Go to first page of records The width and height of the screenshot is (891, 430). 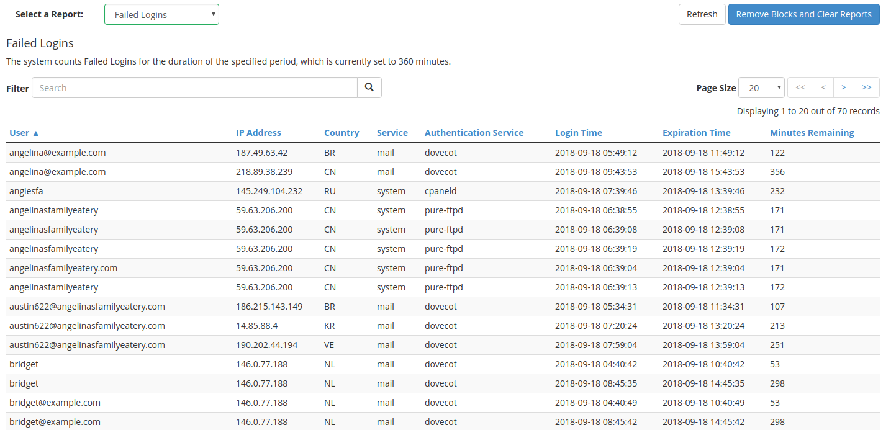pos(800,87)
